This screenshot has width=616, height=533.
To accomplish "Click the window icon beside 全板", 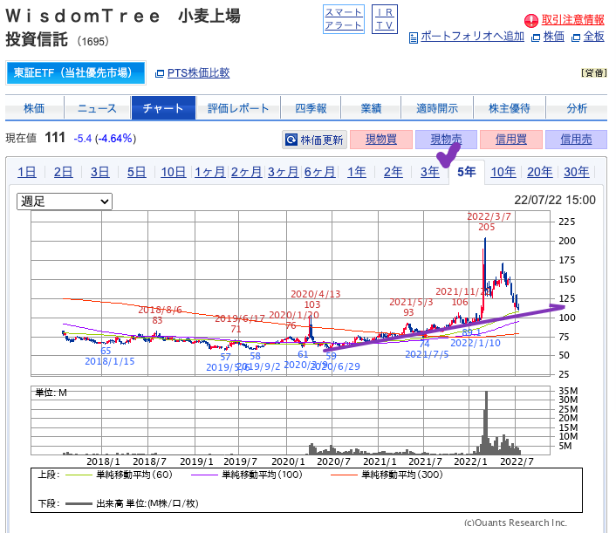I will point(576,38).
